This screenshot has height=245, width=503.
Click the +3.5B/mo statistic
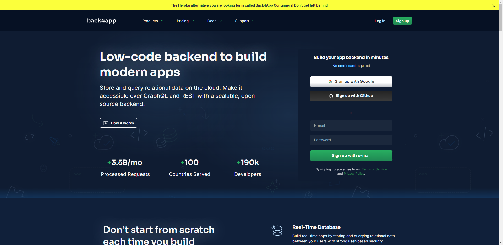point(125,162)
